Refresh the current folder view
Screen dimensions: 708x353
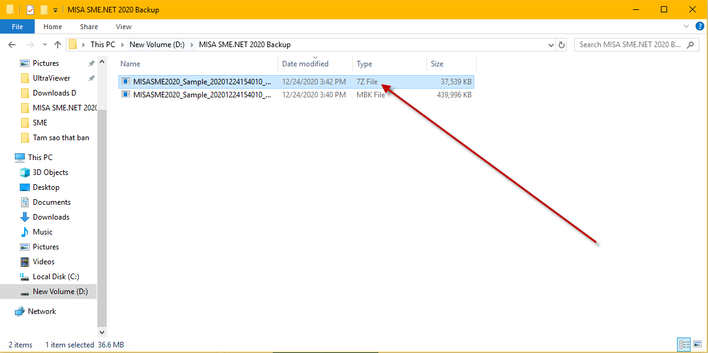(562, 45)
